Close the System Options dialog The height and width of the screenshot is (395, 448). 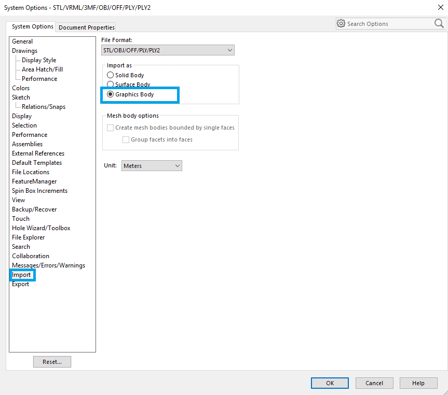[441, 7]
